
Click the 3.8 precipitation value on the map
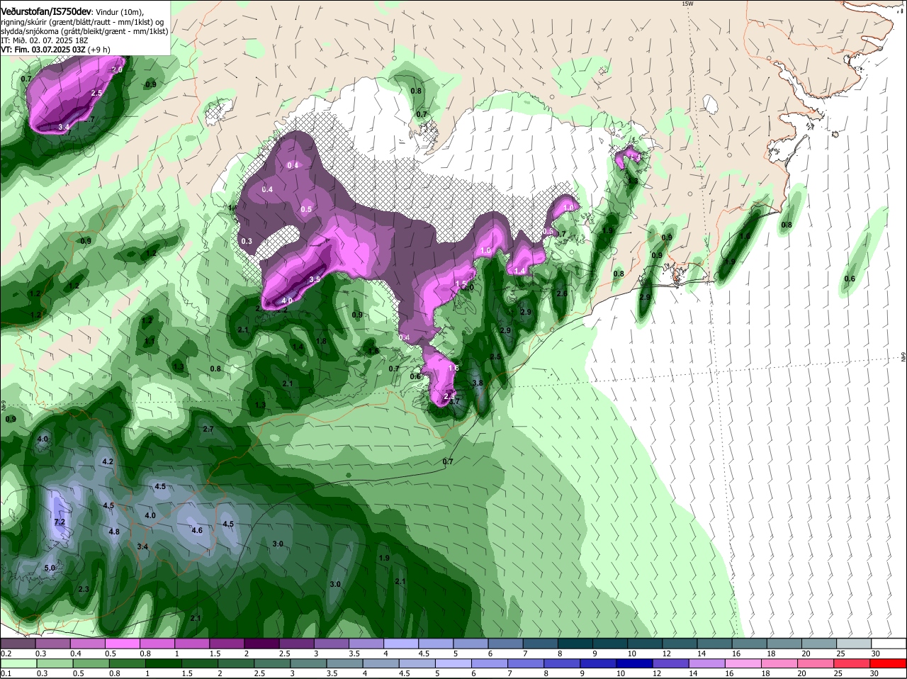point(478,383)
